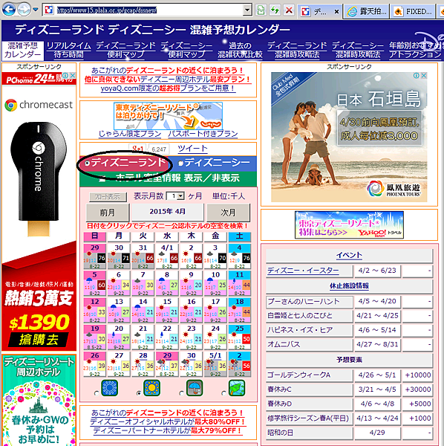The width and height of the screenshot is (444, 446).
Task: Click the chromecast logo in the ad
Action: pyautogui.click(x=39, y=105)
